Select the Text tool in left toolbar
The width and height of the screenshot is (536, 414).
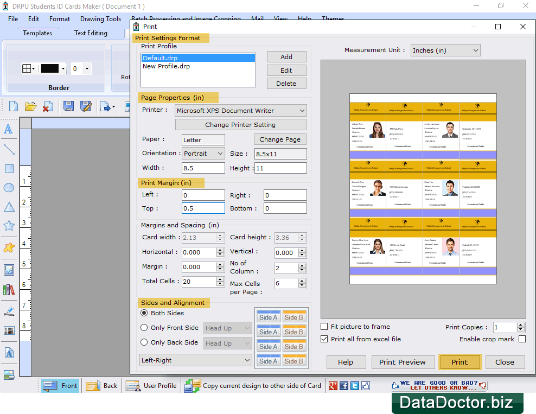[9, 129]
